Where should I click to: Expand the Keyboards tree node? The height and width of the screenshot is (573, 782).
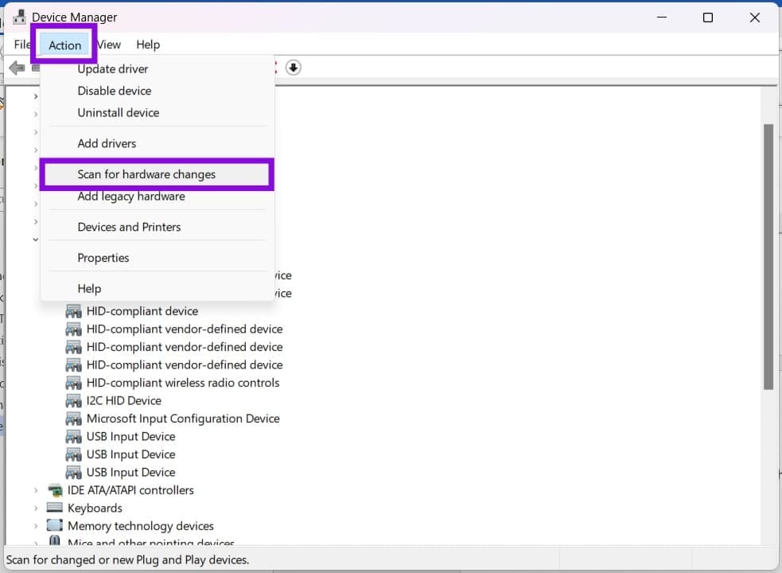(x=36, y=509)
